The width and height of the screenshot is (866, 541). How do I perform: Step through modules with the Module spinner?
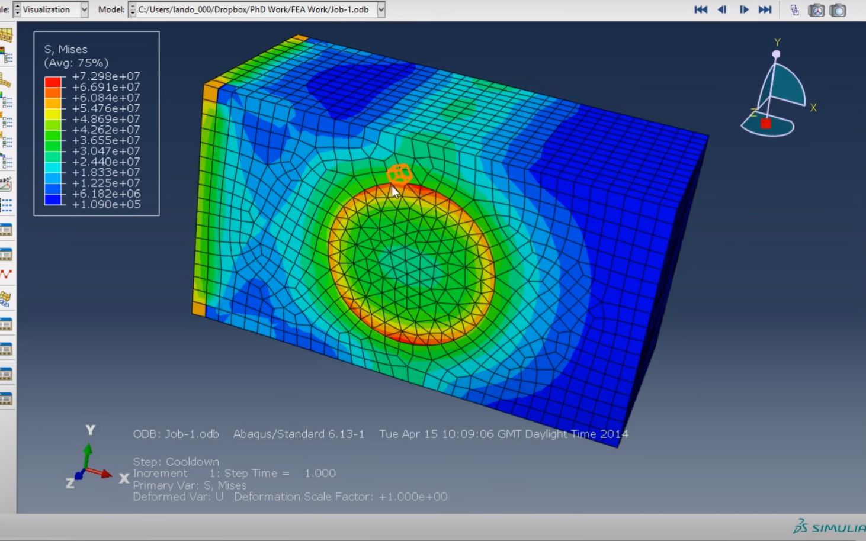[x=17, y=9]
